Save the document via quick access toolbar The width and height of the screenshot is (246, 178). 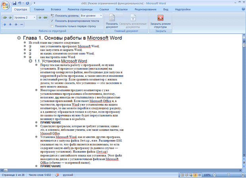click(x=14, y=3)
